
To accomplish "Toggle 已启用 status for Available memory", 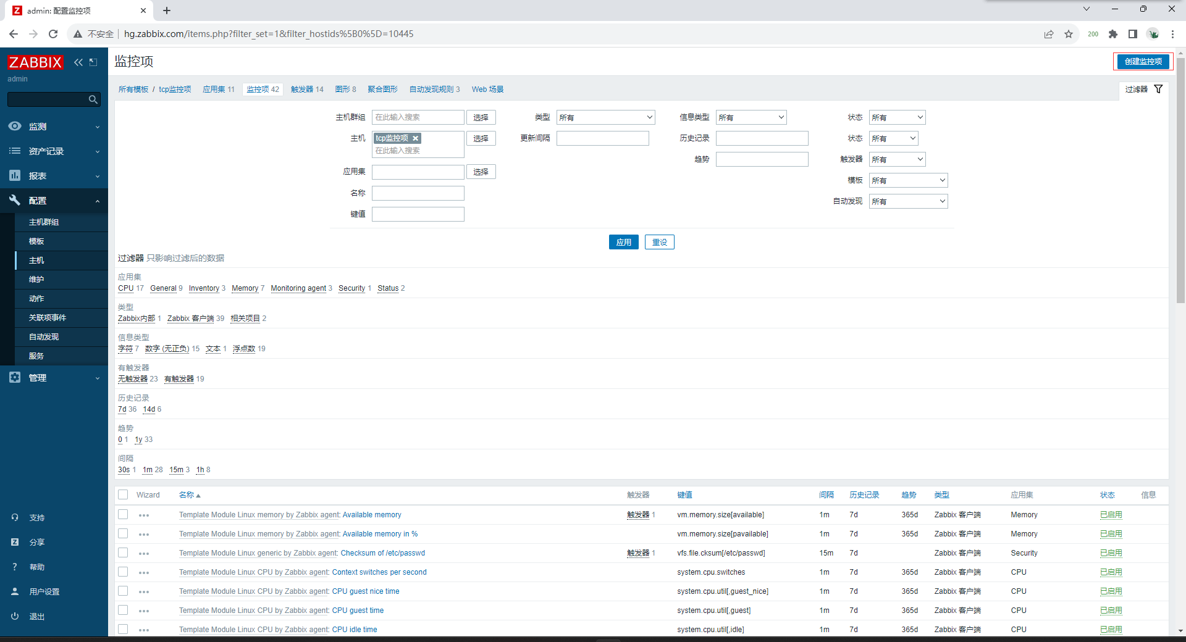I will point(1111,515).
